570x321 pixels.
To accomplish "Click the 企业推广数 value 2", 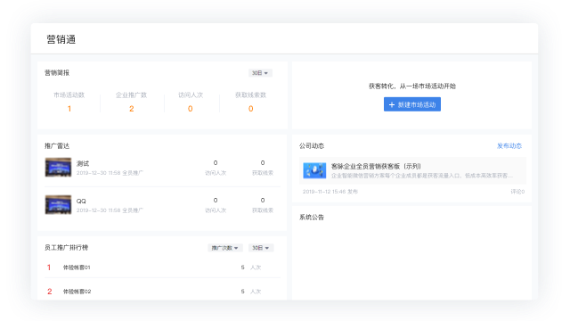I will (132, 109).
